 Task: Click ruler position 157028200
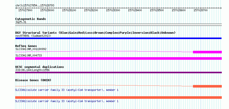(x=91, y=10)
